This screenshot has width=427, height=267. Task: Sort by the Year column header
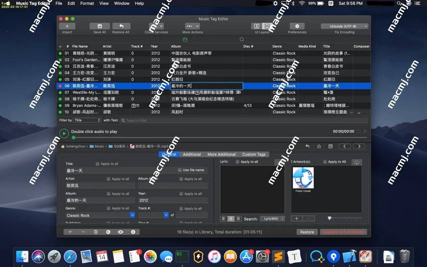(x=159, y=46)
